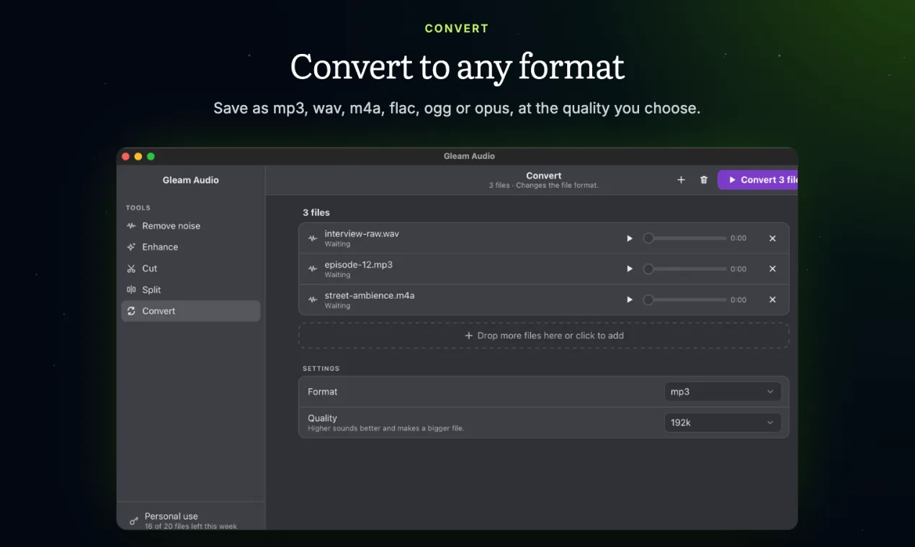Image resolution: width=915 pixels, height=547 pixels.
Task: Remove episode-12.mp3 from the list
Action: 772,269
